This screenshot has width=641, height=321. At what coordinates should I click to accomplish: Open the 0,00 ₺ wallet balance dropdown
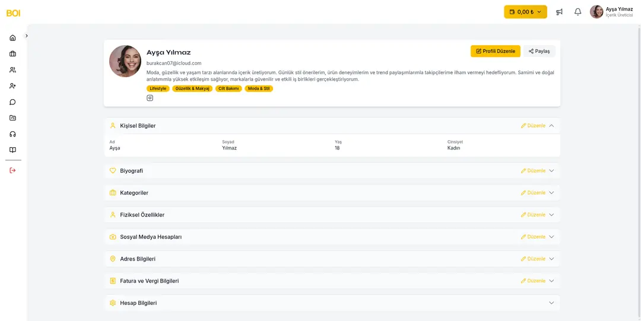coord(525,12)
